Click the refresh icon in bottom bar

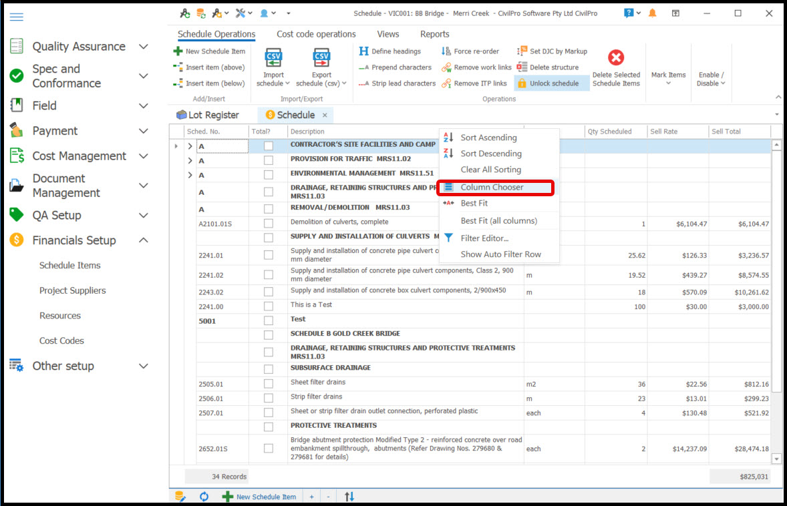(204, 497)
